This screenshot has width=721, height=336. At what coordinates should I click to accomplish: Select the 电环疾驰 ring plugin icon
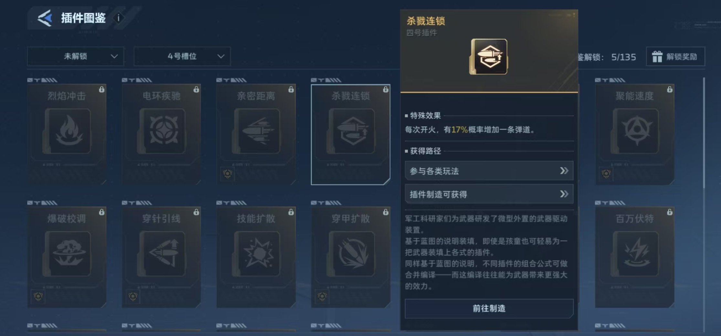pos(162,131)
